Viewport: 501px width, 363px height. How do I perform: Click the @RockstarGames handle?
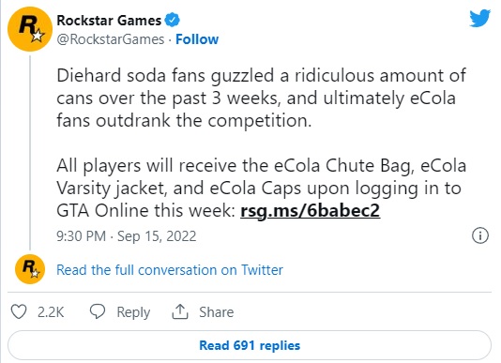[x=110, y=39]
